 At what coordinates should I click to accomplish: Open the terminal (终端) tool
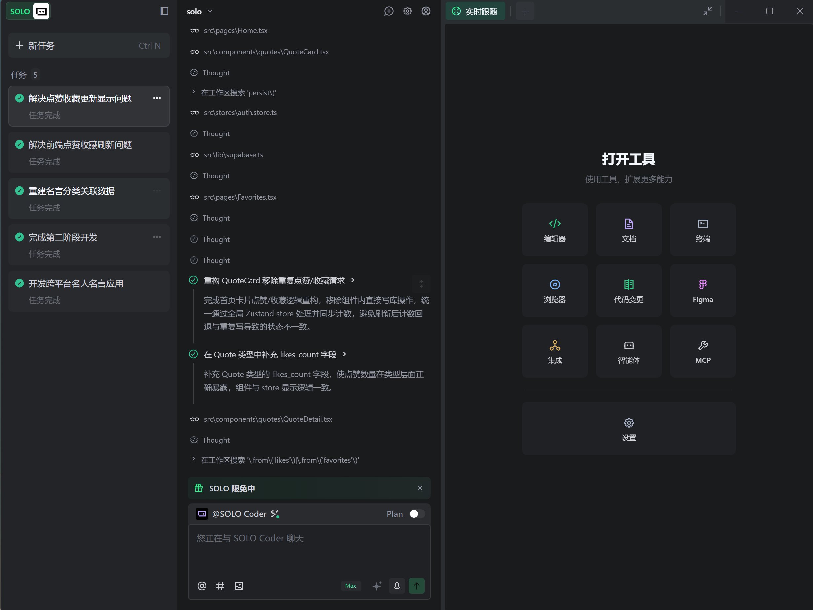pos(702,230)
